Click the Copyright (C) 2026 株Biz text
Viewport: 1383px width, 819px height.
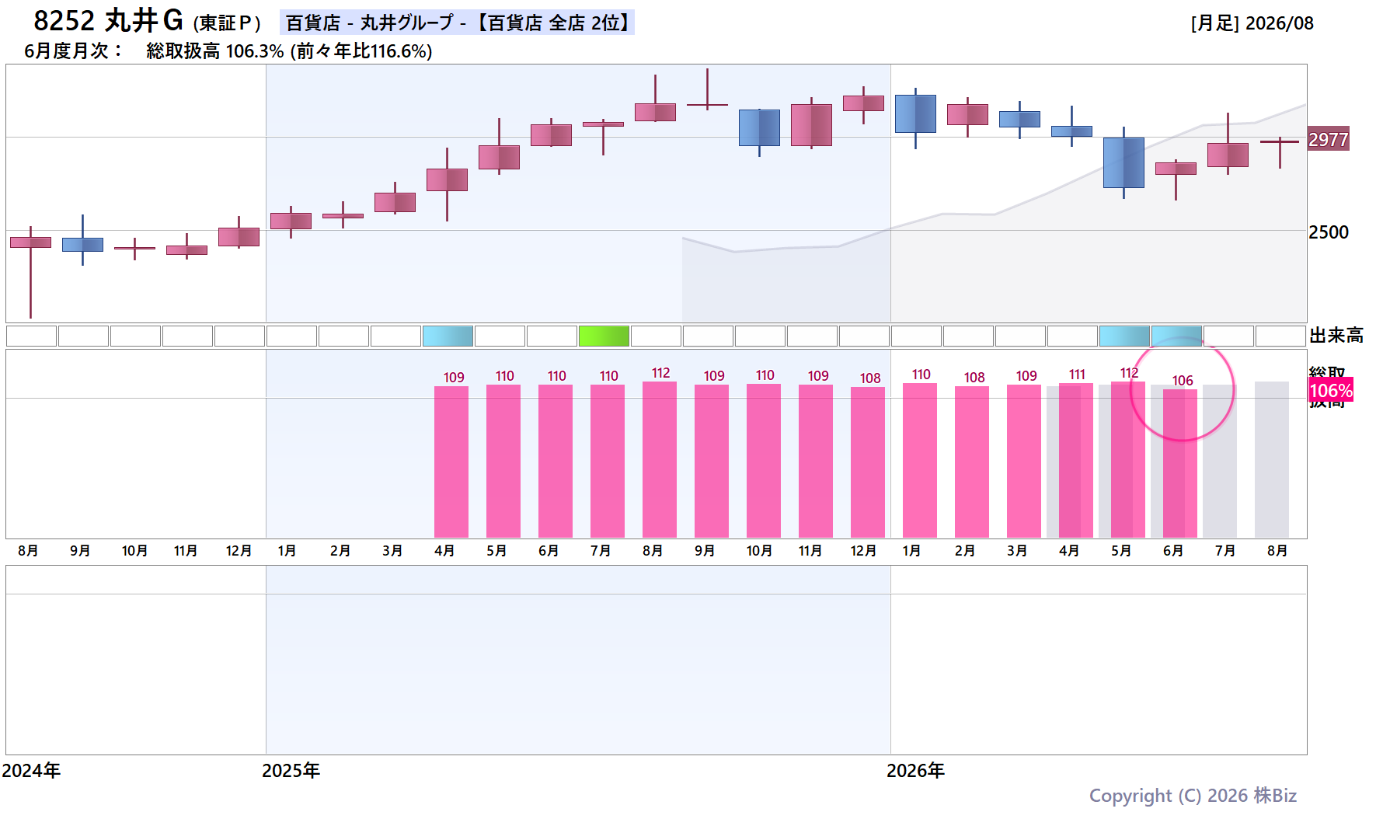(x=1193, y=796)
